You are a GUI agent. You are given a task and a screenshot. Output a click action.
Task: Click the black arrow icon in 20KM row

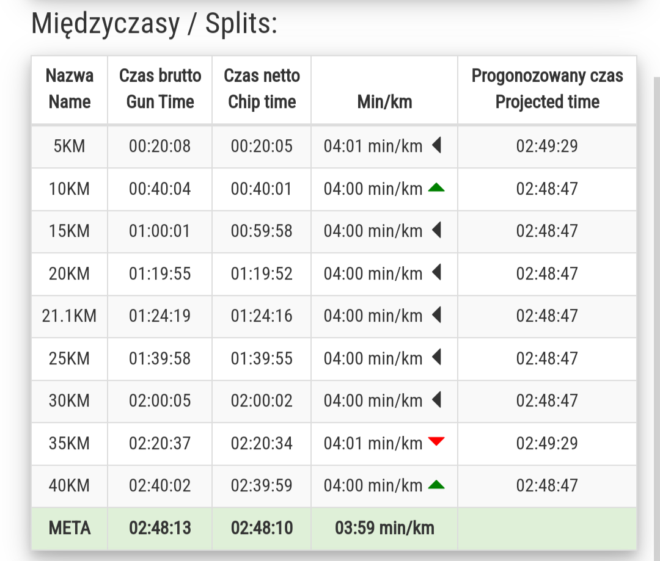point(436,273)
